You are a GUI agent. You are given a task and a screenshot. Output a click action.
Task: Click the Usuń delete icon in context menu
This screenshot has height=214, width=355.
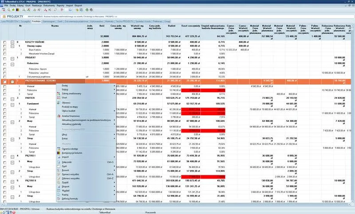pyautogui.click(x=59, y=98)
